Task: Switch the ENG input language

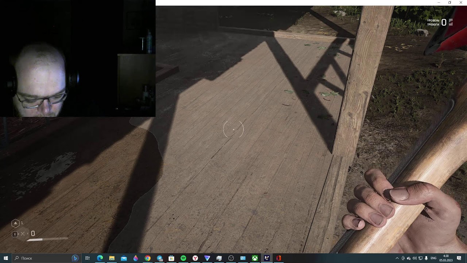Action: click(433, 258)
